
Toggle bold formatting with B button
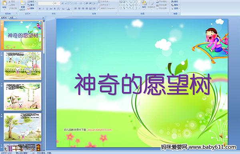click(x=40, y=9)
